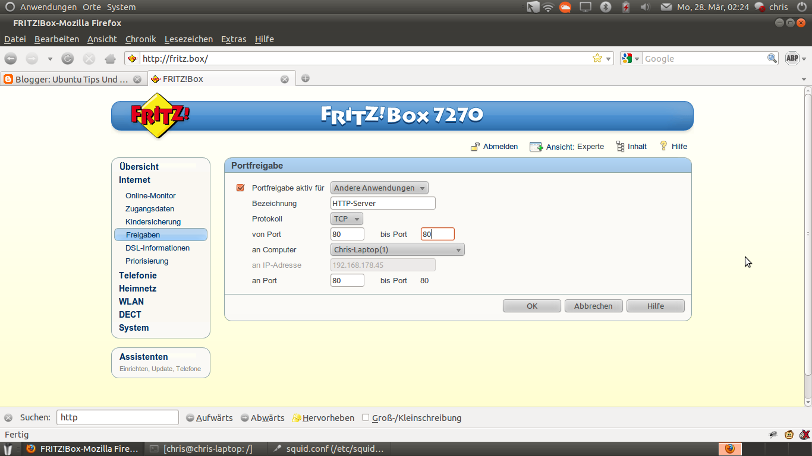Open the URL bar history dropdown arrow
Viewport: 812px width, 456px height.
point(609,59)
